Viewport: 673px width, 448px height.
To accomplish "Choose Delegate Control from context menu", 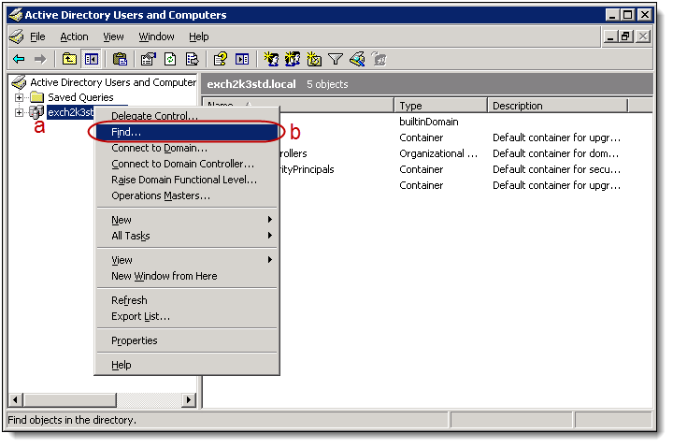I will pyautogui.click(x=187, y=116).
